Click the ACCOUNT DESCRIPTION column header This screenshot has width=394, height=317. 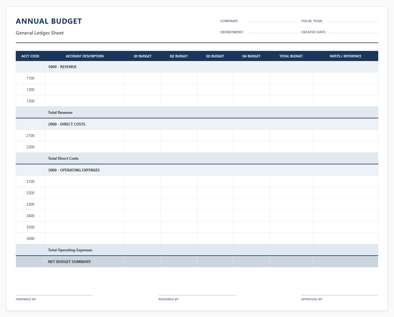click(x=85, y=56)
